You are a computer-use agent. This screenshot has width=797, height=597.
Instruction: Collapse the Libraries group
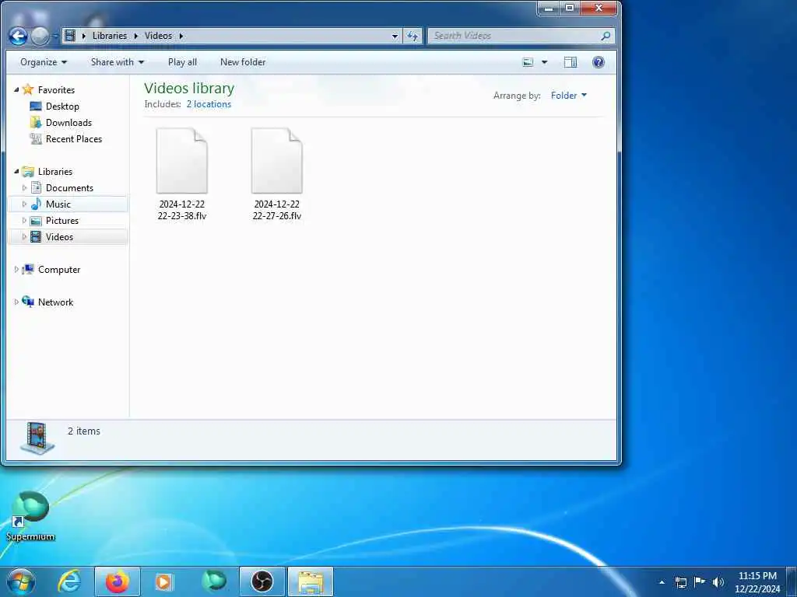tap(16, 172)
